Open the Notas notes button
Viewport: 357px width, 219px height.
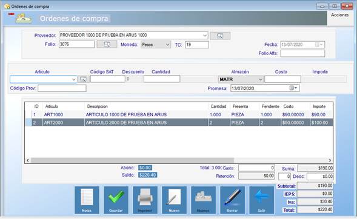click(x=87, y=200)
